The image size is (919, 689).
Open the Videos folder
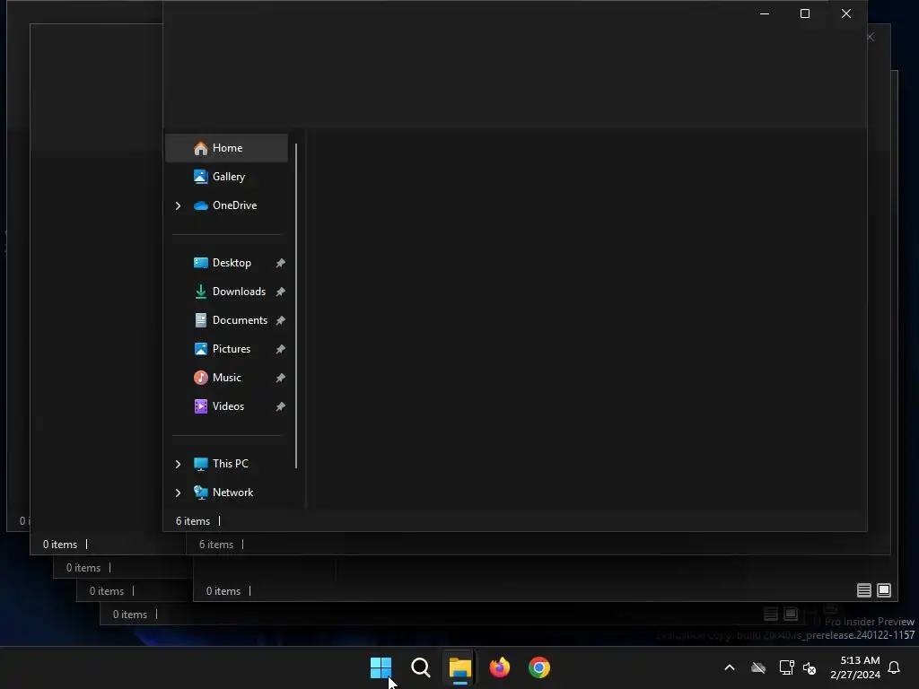226,406
